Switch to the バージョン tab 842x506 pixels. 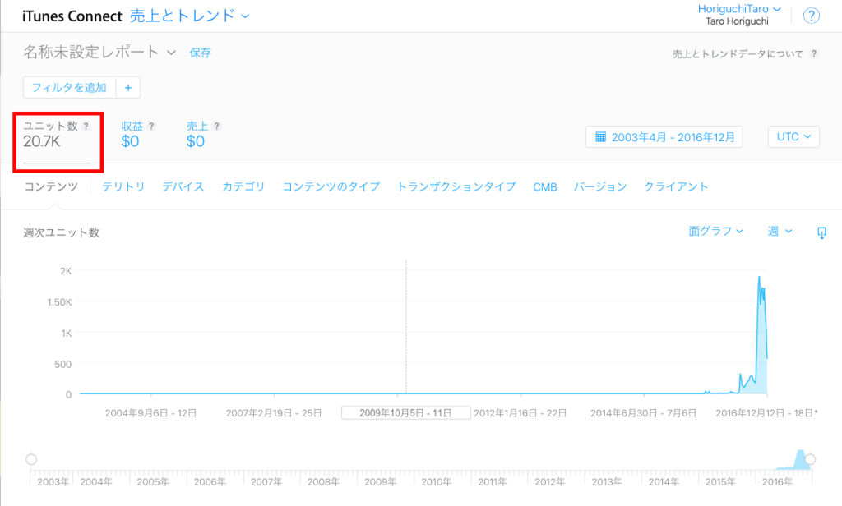600,186
